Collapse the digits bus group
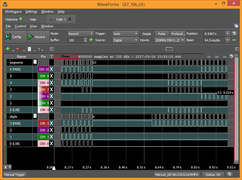The height and width of the screenshot is (180, 242). click(x=8, y=117)
